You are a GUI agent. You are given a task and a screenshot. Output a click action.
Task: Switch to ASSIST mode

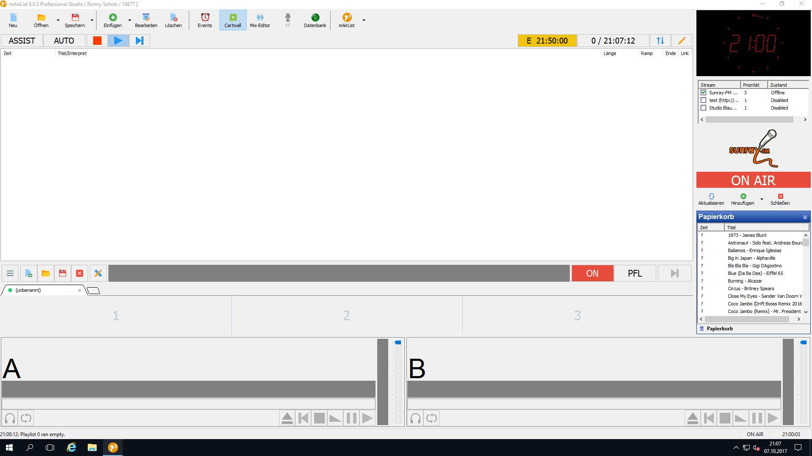[22, 41]
